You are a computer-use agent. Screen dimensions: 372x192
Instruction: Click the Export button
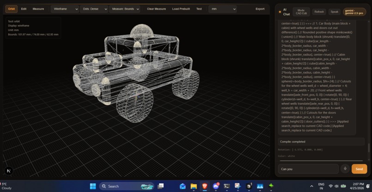pyautogui.click(x=260, y=9)
